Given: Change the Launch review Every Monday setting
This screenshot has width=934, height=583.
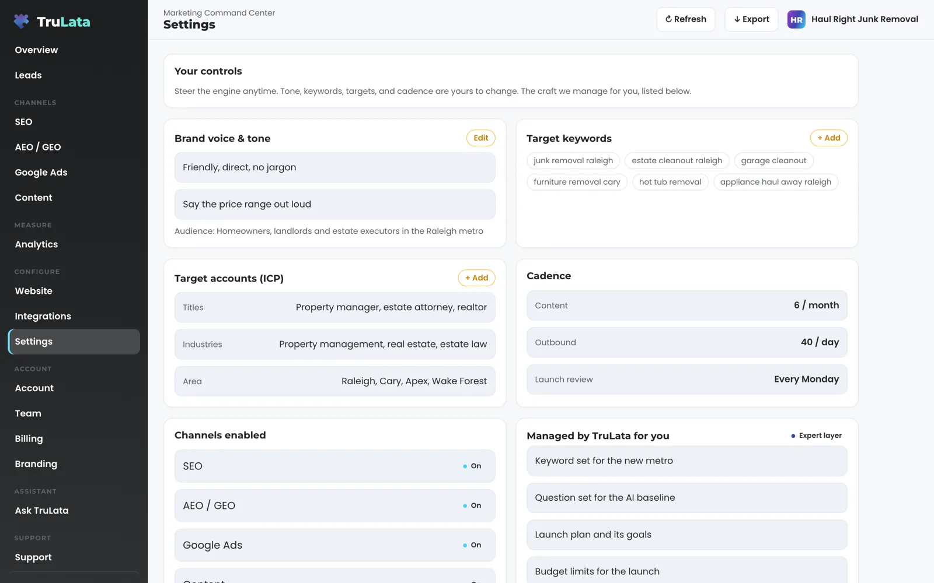Looking at the screenshot, I should [x=687, y=380].
